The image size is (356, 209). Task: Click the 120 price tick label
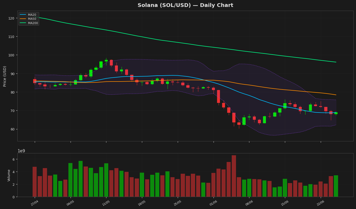tap(11, 18)
